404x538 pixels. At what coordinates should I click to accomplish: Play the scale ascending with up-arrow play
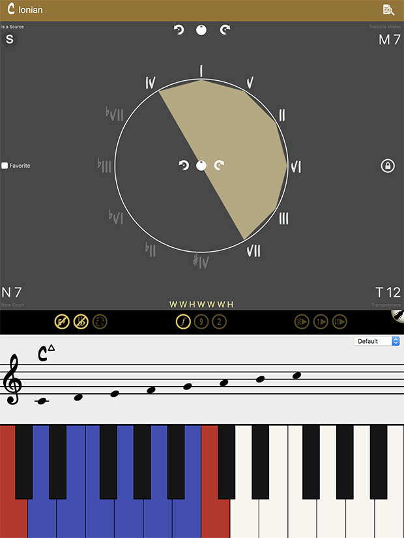coord(321,322)
